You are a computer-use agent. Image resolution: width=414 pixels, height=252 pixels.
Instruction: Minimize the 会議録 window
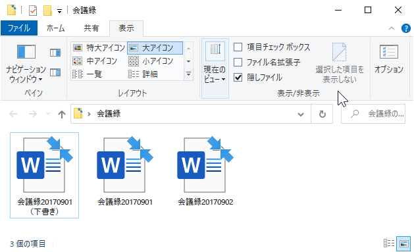click(x=338, y=11)
